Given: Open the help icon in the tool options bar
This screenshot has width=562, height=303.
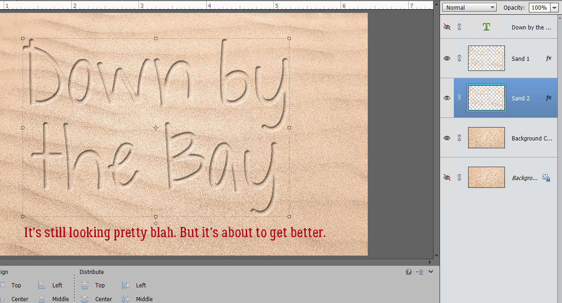Looking at the screenshot, I should coord(409,272).
